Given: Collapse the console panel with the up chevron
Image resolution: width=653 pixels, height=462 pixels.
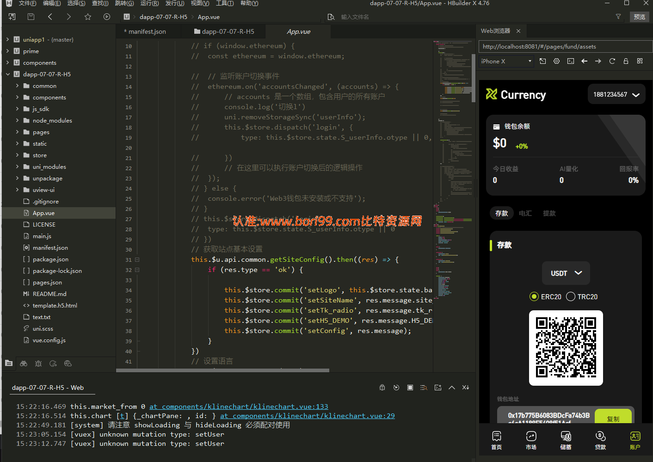Looking at the screenshot, I should [452, 388].
